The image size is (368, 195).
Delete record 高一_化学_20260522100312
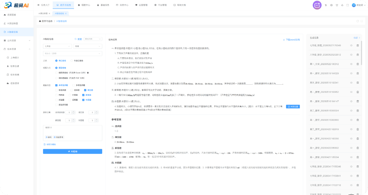tap(357, 64)
